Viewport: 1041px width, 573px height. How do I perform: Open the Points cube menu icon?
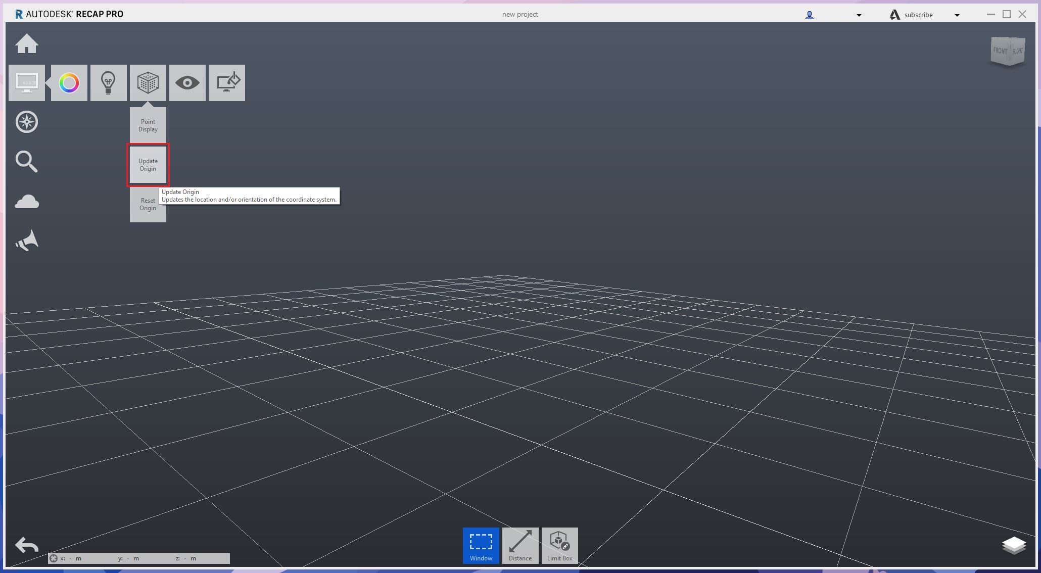pos(148,83)
